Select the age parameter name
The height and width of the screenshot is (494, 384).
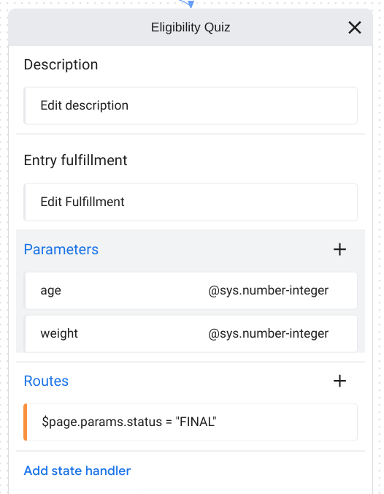(x=50, y=290)
